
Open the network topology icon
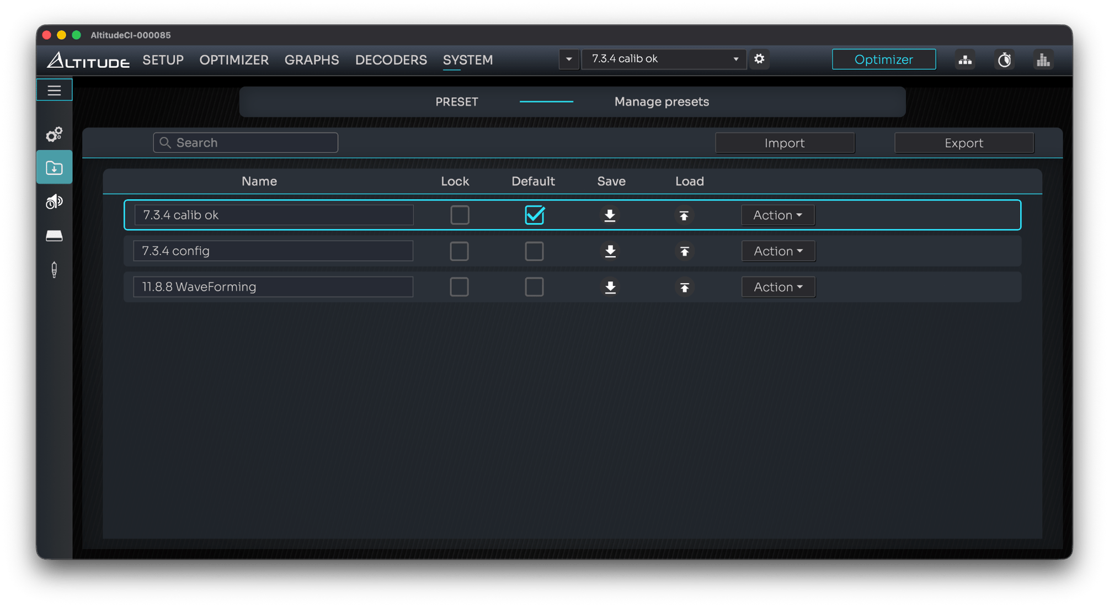pos(965,60)
